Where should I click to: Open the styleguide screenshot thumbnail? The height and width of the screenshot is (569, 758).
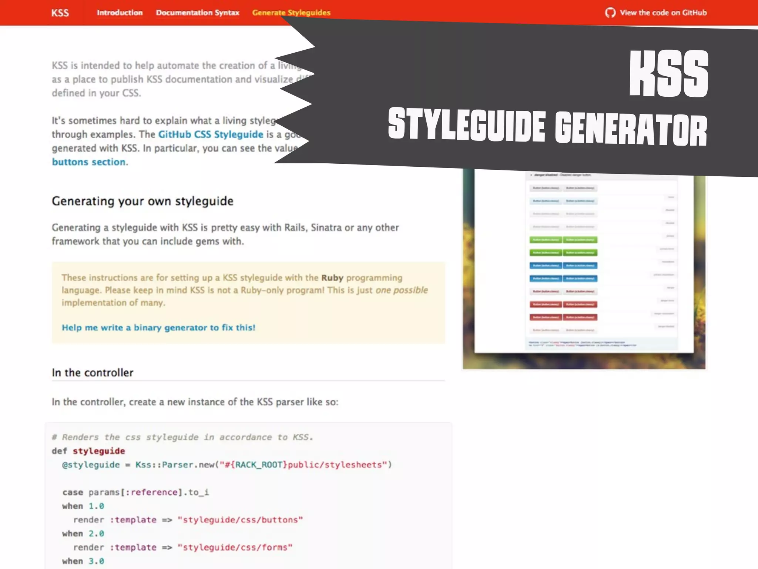pyautogui.click(x=584, y=269)
